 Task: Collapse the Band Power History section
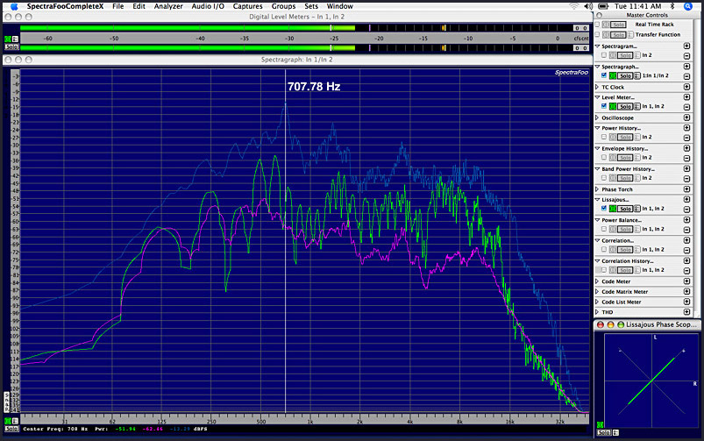[x=597, y=169]
